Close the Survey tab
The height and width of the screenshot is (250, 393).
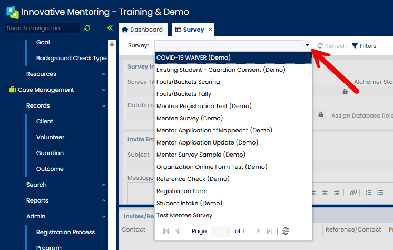(x=211, y=30)
